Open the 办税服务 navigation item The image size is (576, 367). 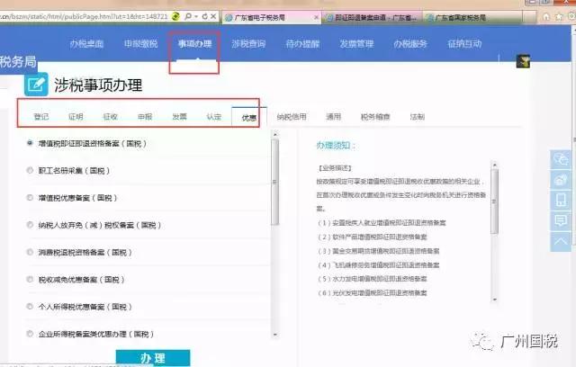(410, 44)
